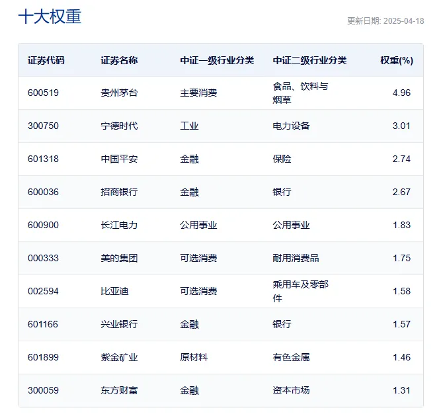Click the update date 2025-04-18 text
439x418 pixels.
[385, 21]
